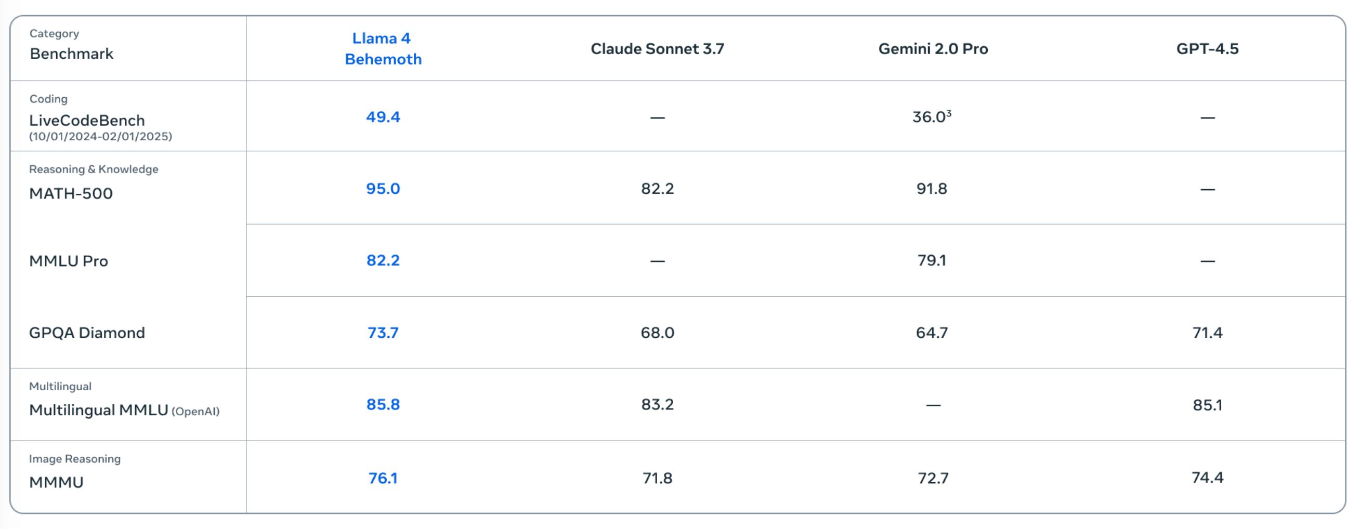The image size is (1360, 529).
Task: Click Llama's 76.1 MMMU score
Action: tap(383, 478)
